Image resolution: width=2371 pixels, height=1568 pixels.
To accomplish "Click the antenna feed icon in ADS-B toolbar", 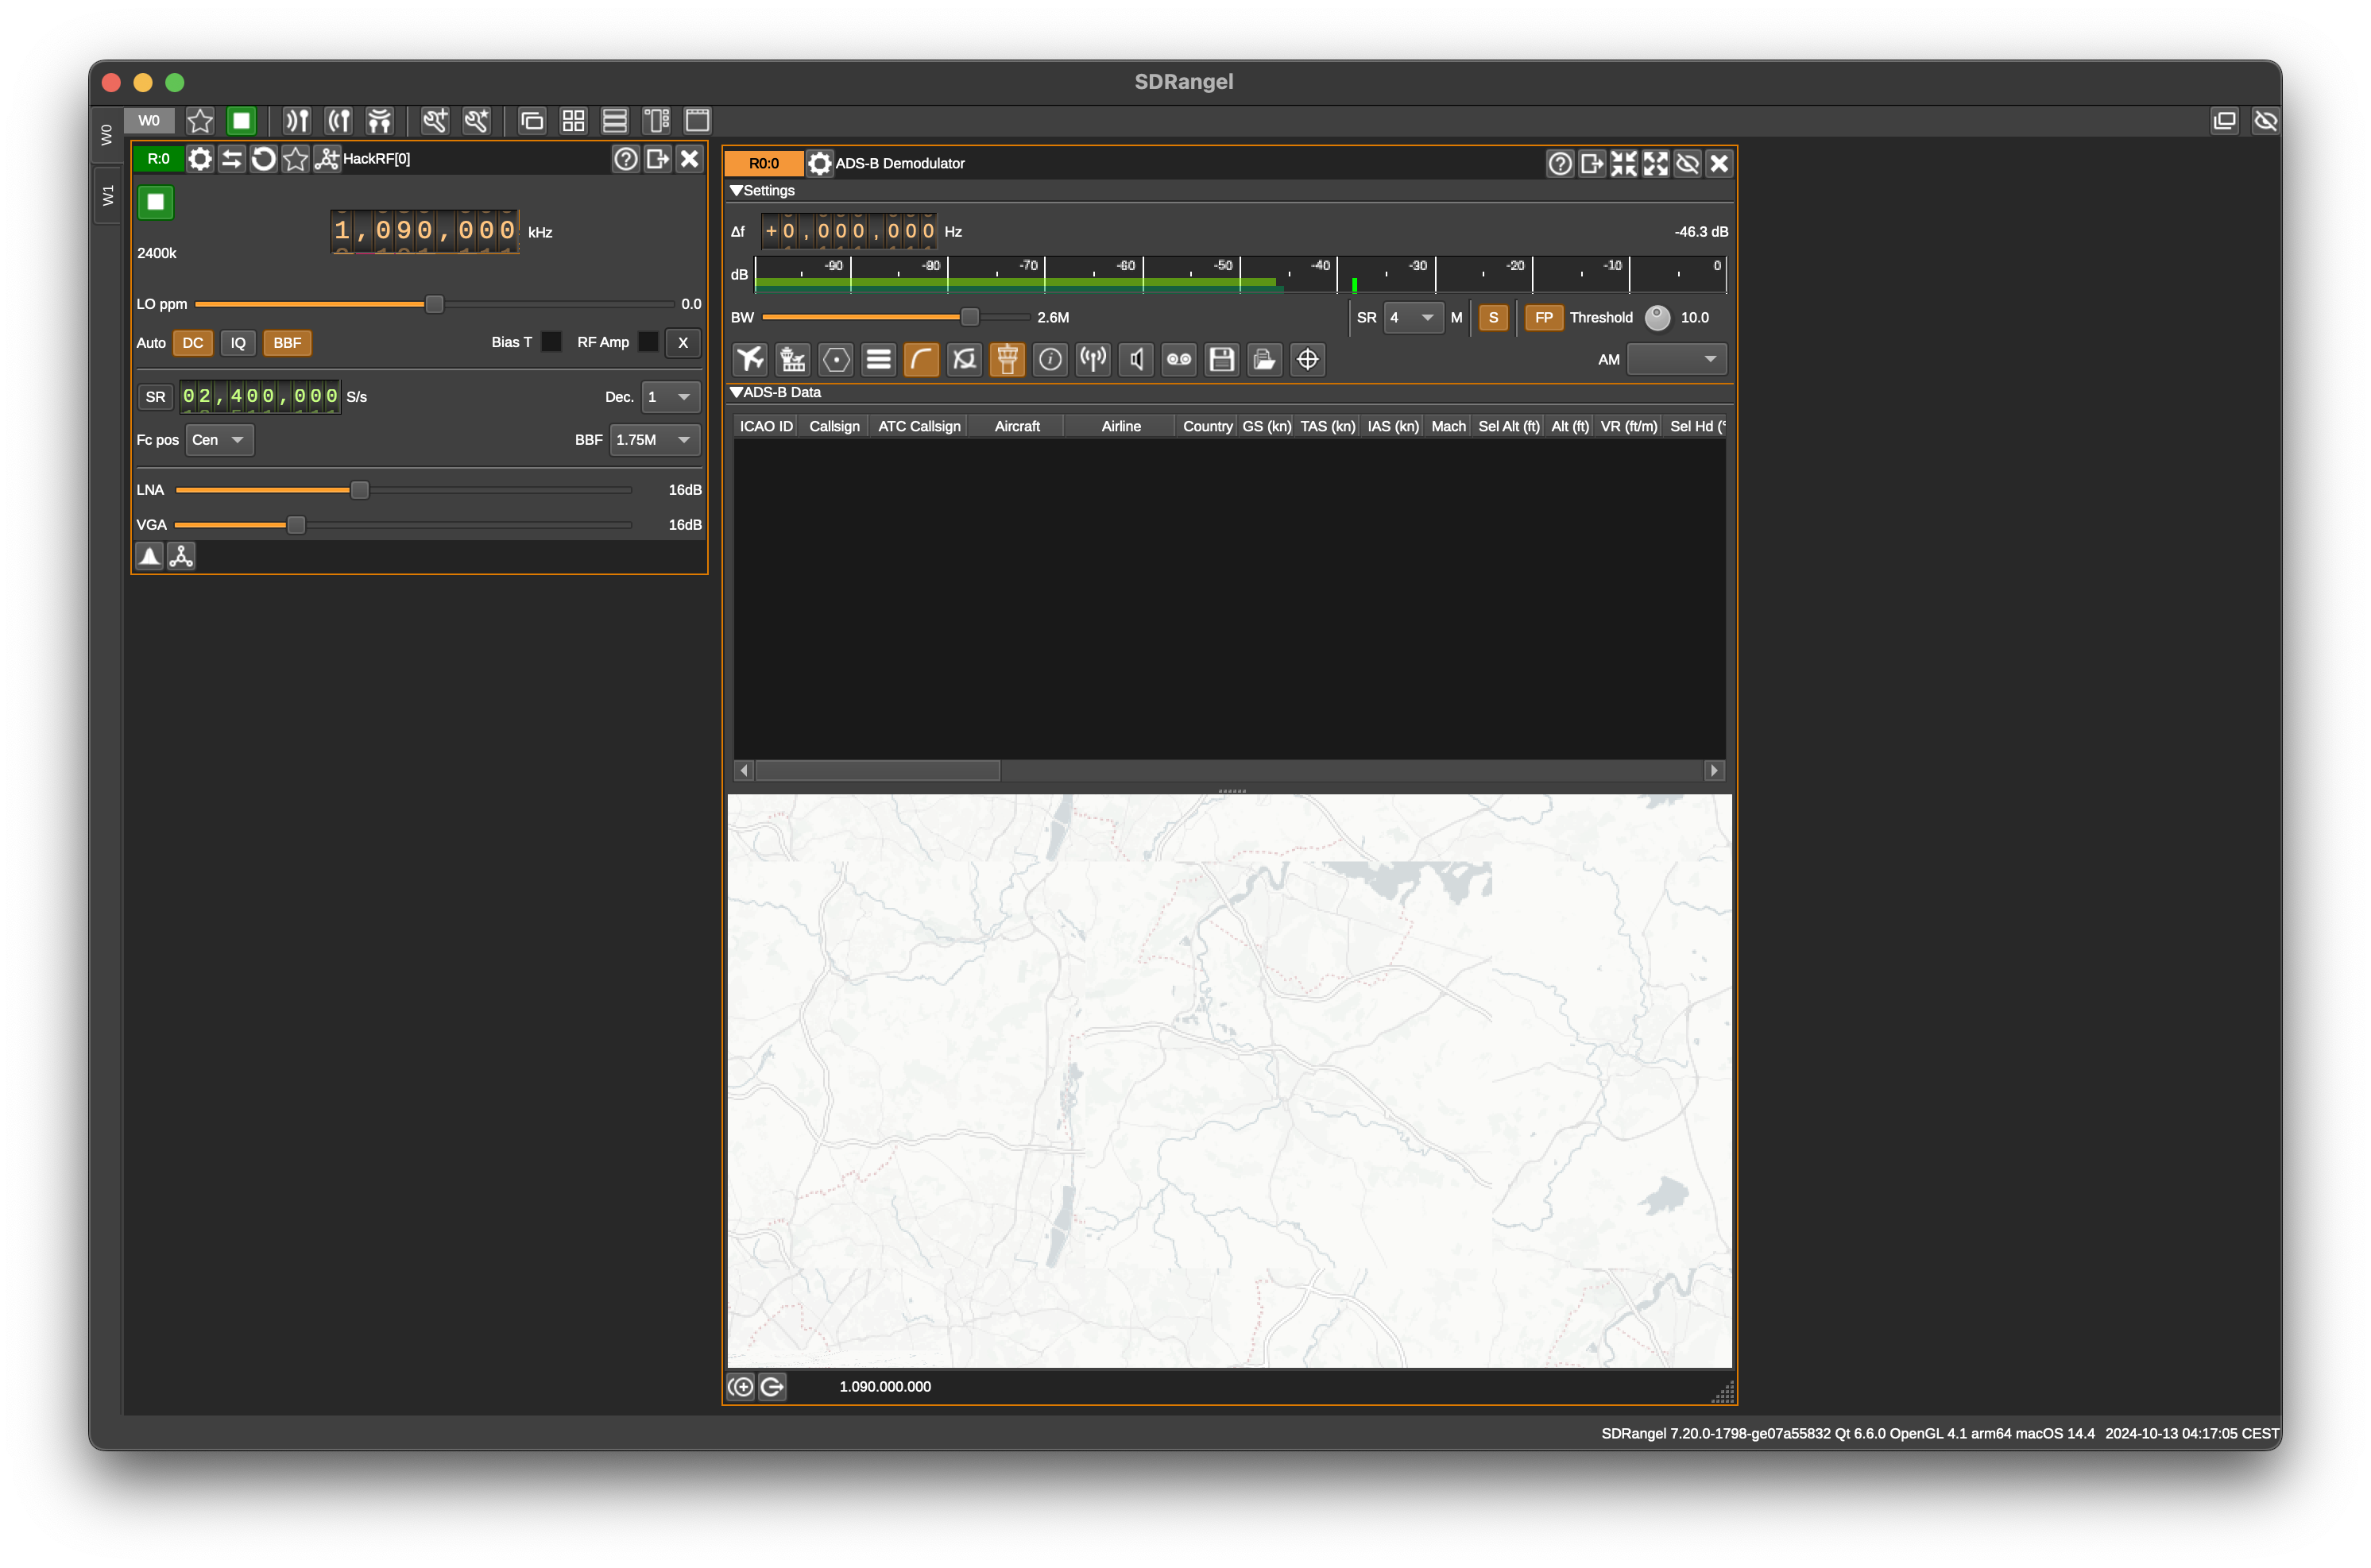I will pos(1093,359).
